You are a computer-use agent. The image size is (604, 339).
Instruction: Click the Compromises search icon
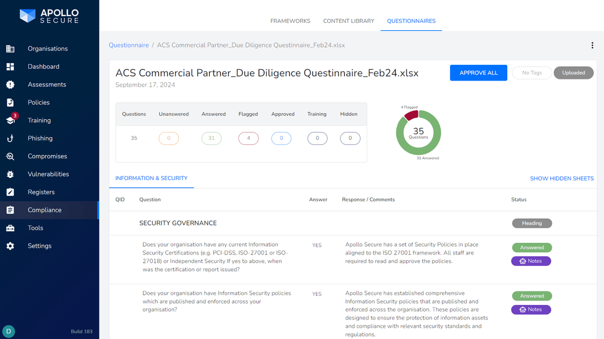click(11, 157)
